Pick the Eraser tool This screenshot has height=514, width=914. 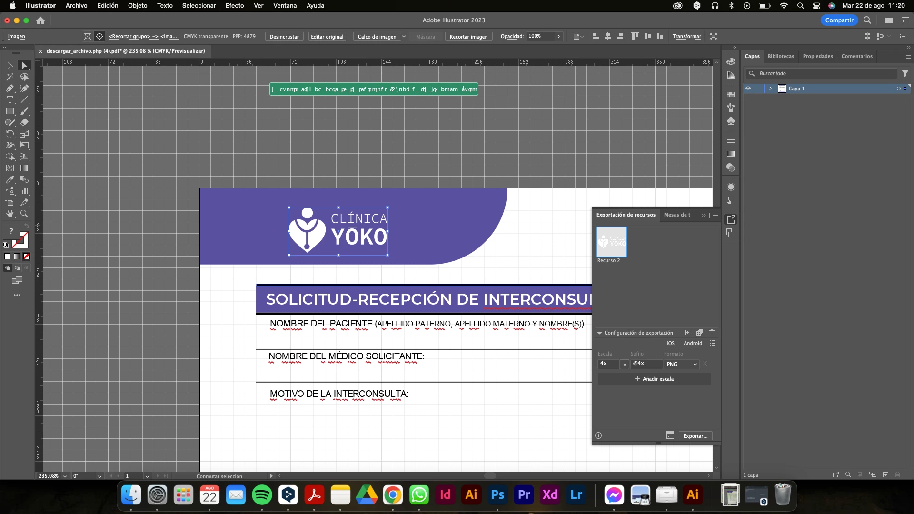[25, 123]
